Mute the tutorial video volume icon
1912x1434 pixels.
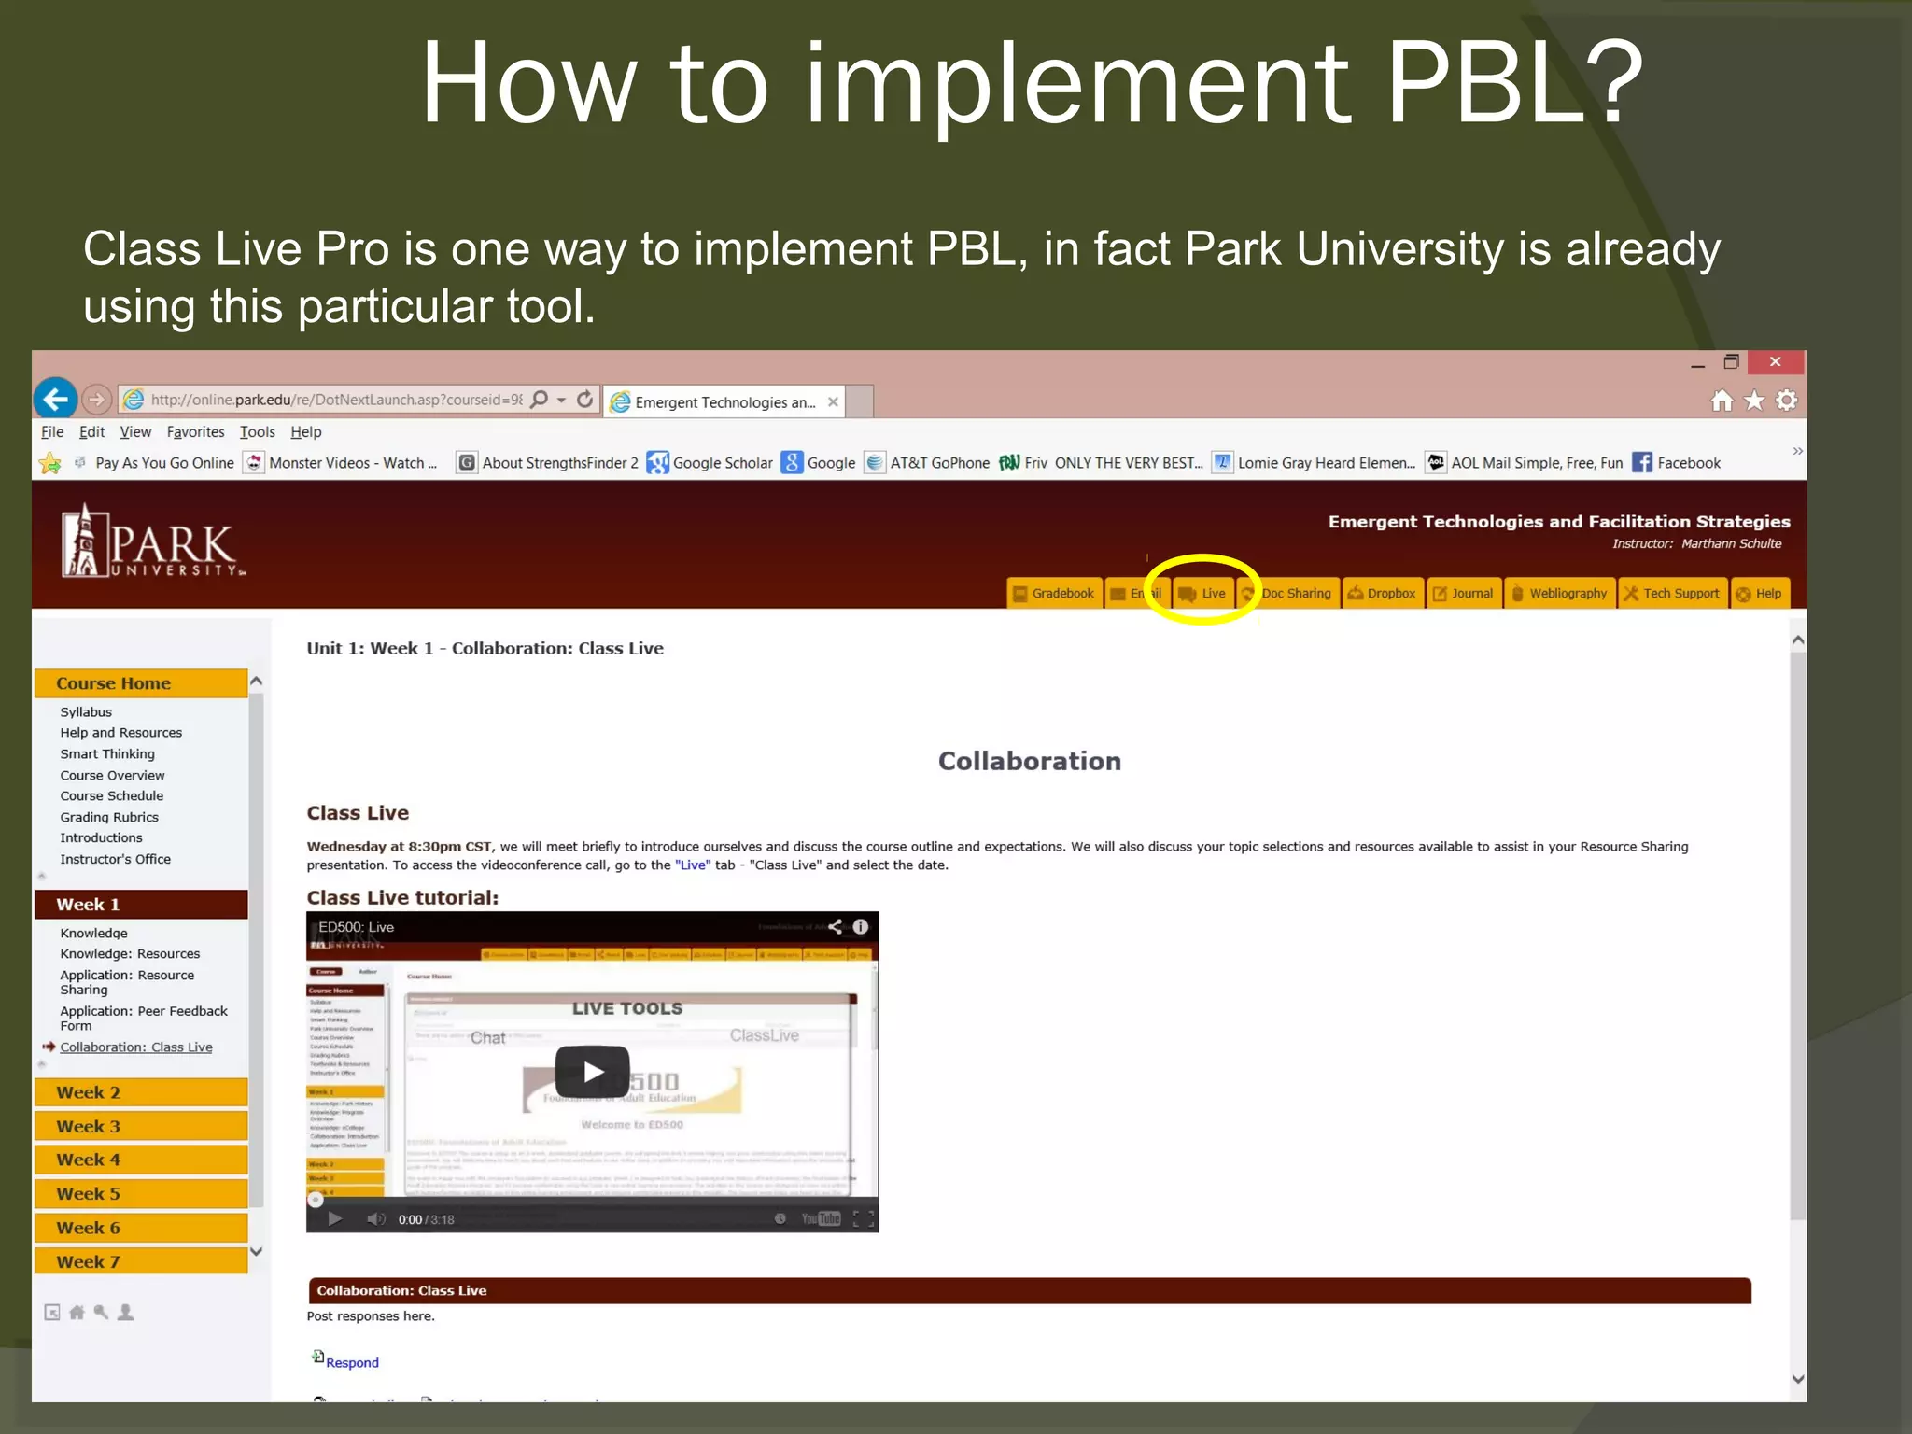[375, 1219]
